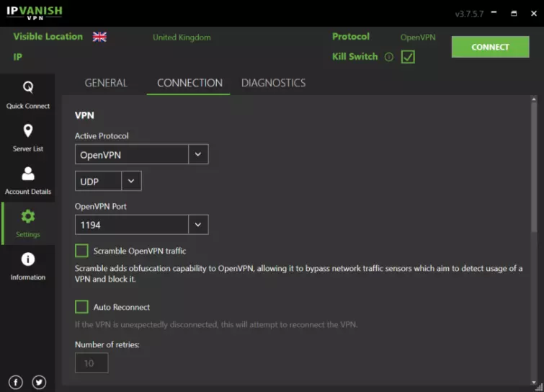Switch to the General tab
This screenshot has height=392, width=544.
click(x=106, y=83)
